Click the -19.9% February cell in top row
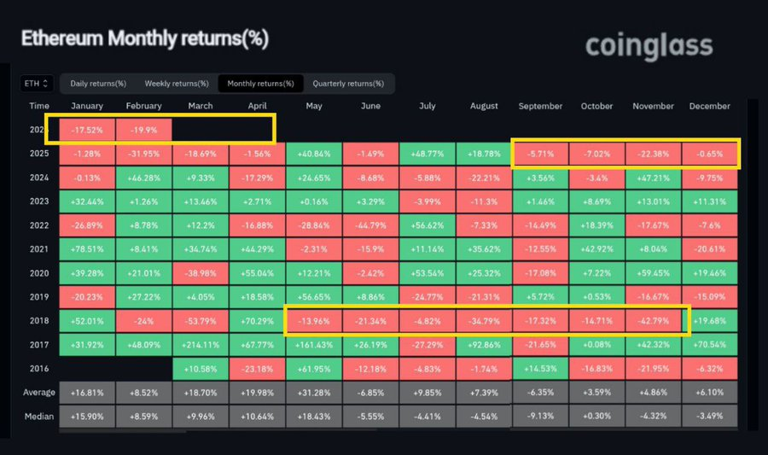Screen dimensions: 768x455 143,131
